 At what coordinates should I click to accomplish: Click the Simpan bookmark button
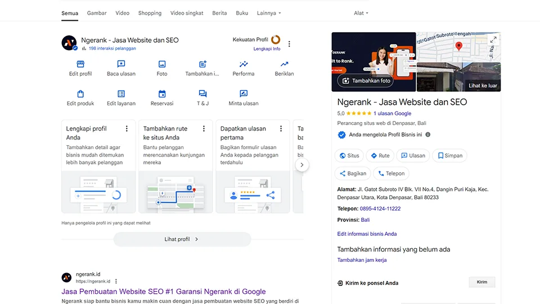(450, 156)
